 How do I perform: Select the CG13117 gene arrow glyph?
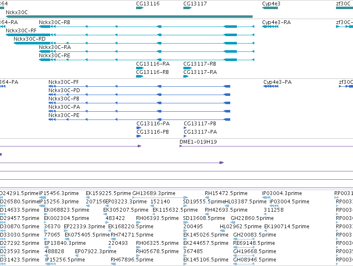[x=187, y=8]
